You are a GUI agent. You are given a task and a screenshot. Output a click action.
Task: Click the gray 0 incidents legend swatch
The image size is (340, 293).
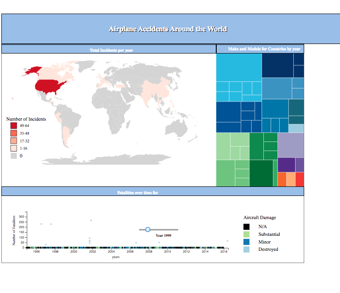pyautogui.click(x=14, y=156)
